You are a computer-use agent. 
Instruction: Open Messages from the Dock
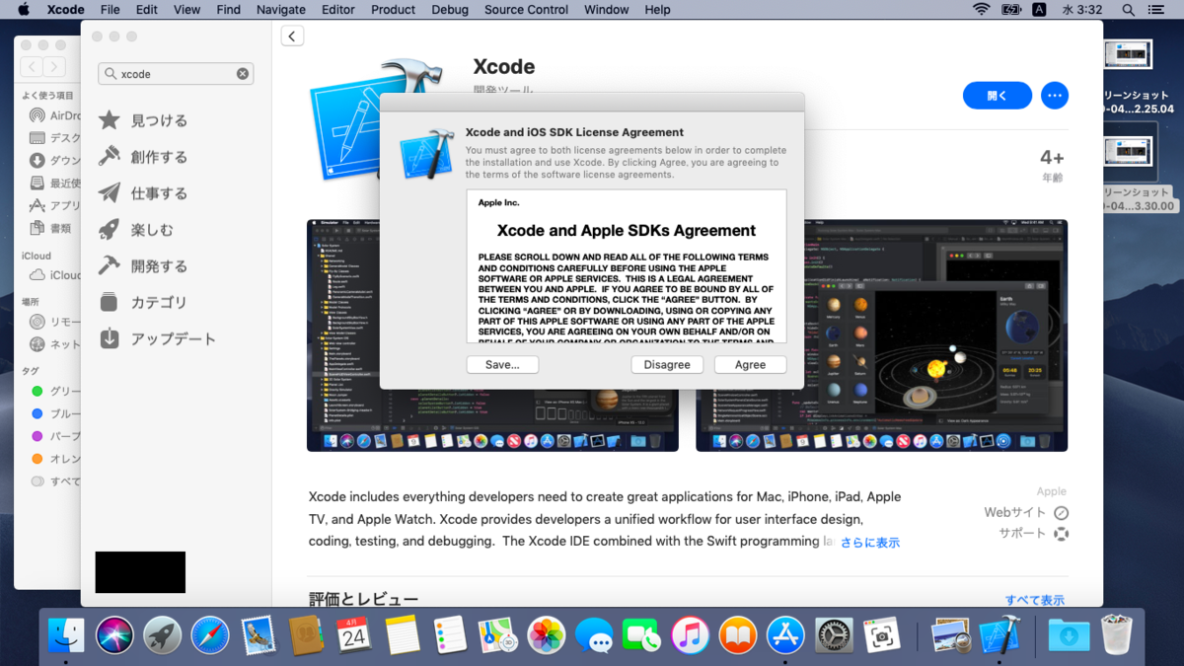(593, 635)
